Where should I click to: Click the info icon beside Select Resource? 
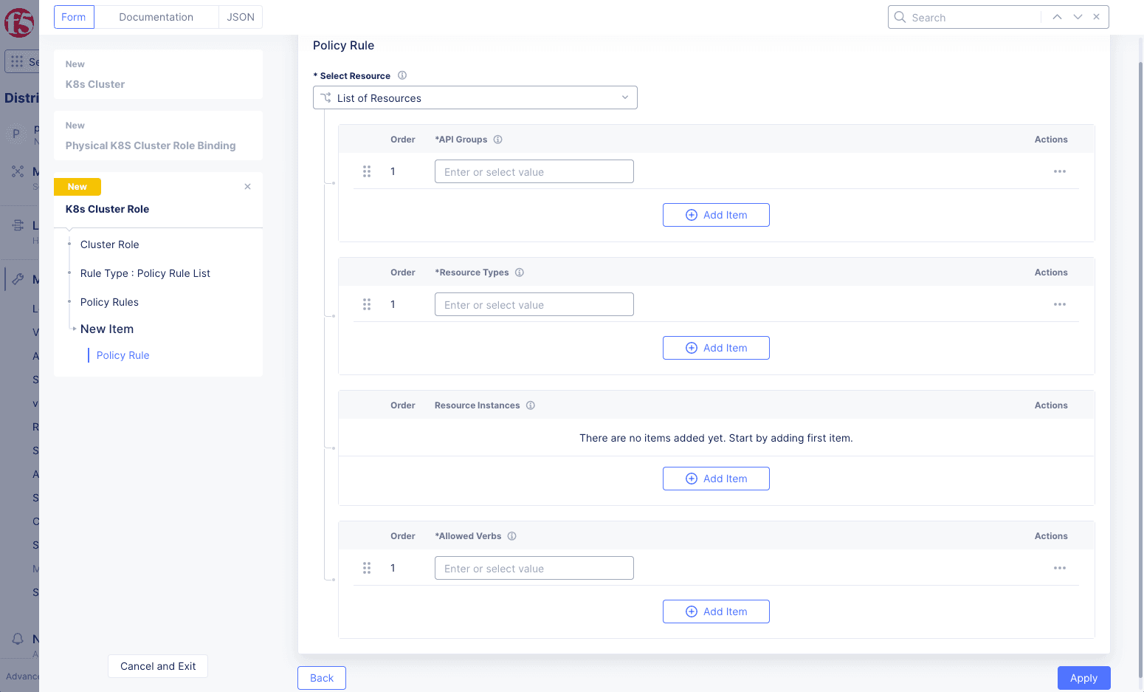click(402, 75)
